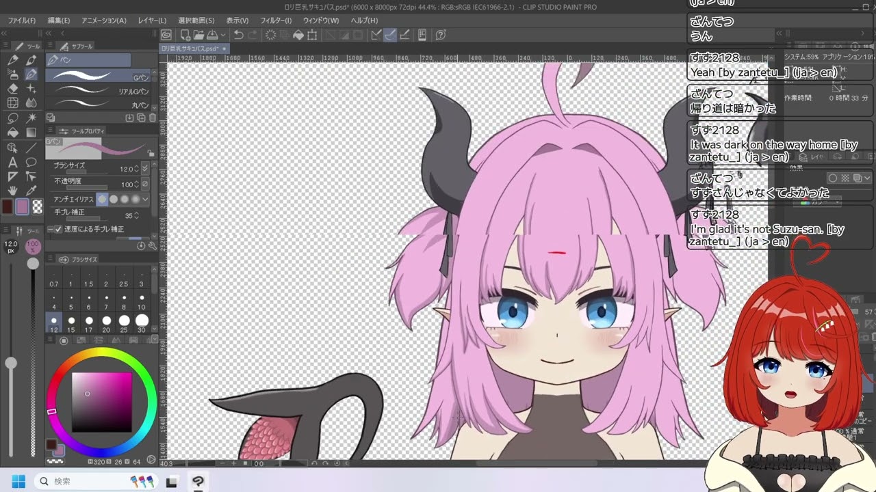
Task: Open CLIP STUDIO launcher icon
Action: (x=166, y=35)
